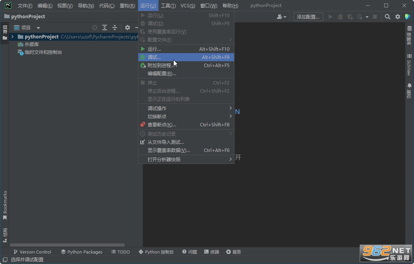
Task: Toggle tool window bars icon in status bar
Action: coord(5,260)
